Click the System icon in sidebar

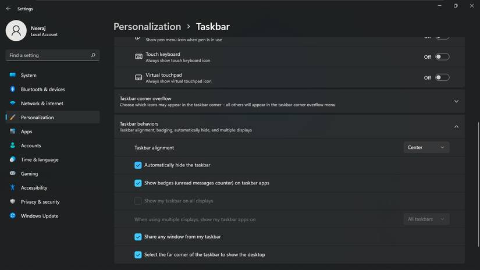[12, 75]
